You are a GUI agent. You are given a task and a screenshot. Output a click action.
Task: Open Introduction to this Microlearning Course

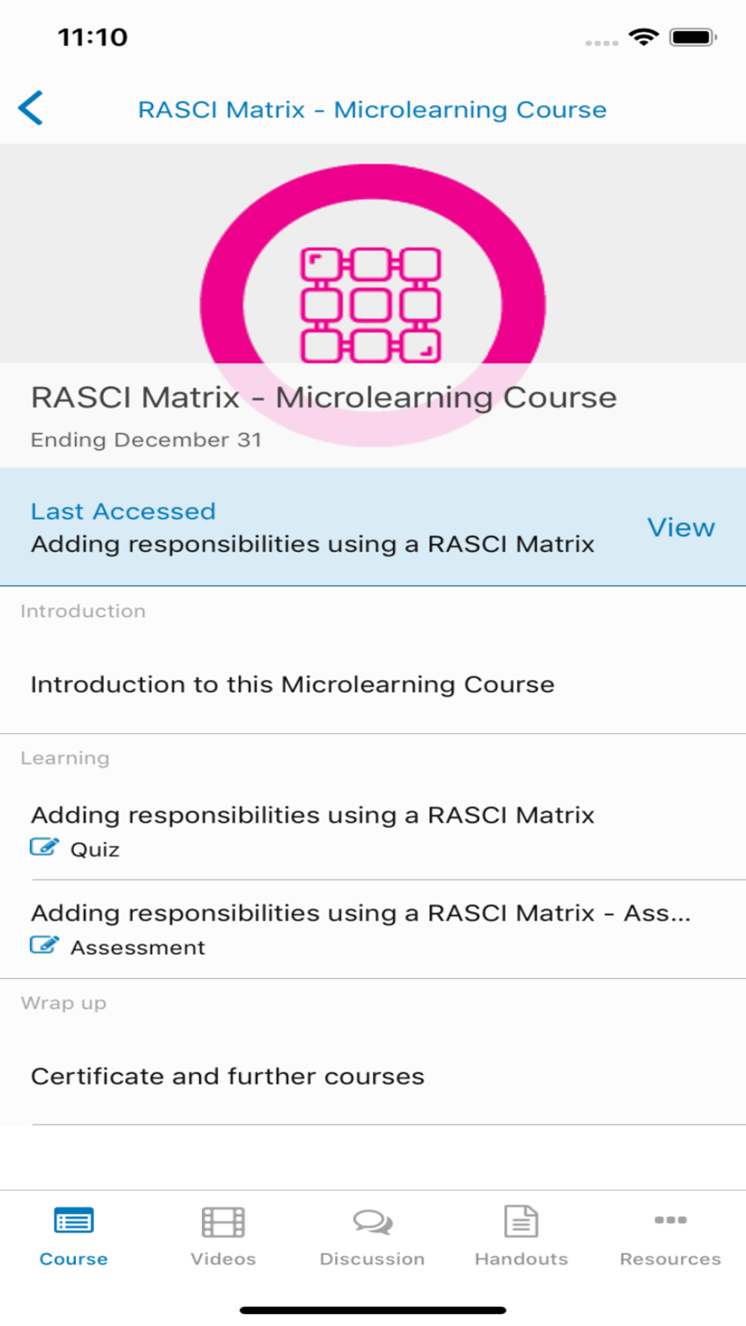[292, 685]
